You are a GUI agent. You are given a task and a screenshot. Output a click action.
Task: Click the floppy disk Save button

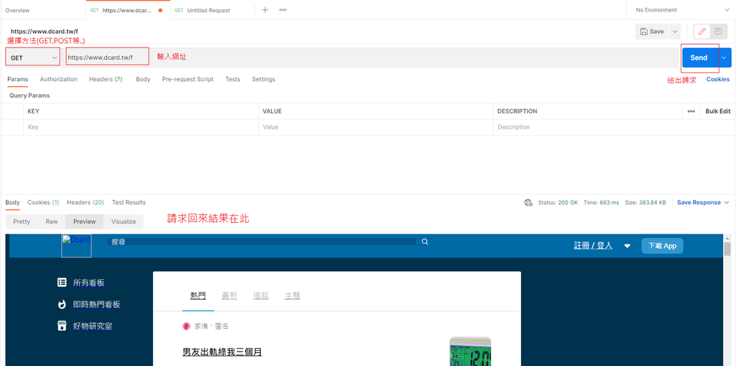coord(652,32)
